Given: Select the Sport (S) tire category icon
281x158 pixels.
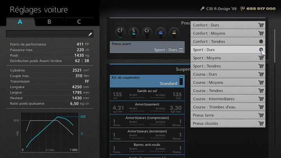Looking at the screenshot, I should pyautogui.click(x=133, y=32).
